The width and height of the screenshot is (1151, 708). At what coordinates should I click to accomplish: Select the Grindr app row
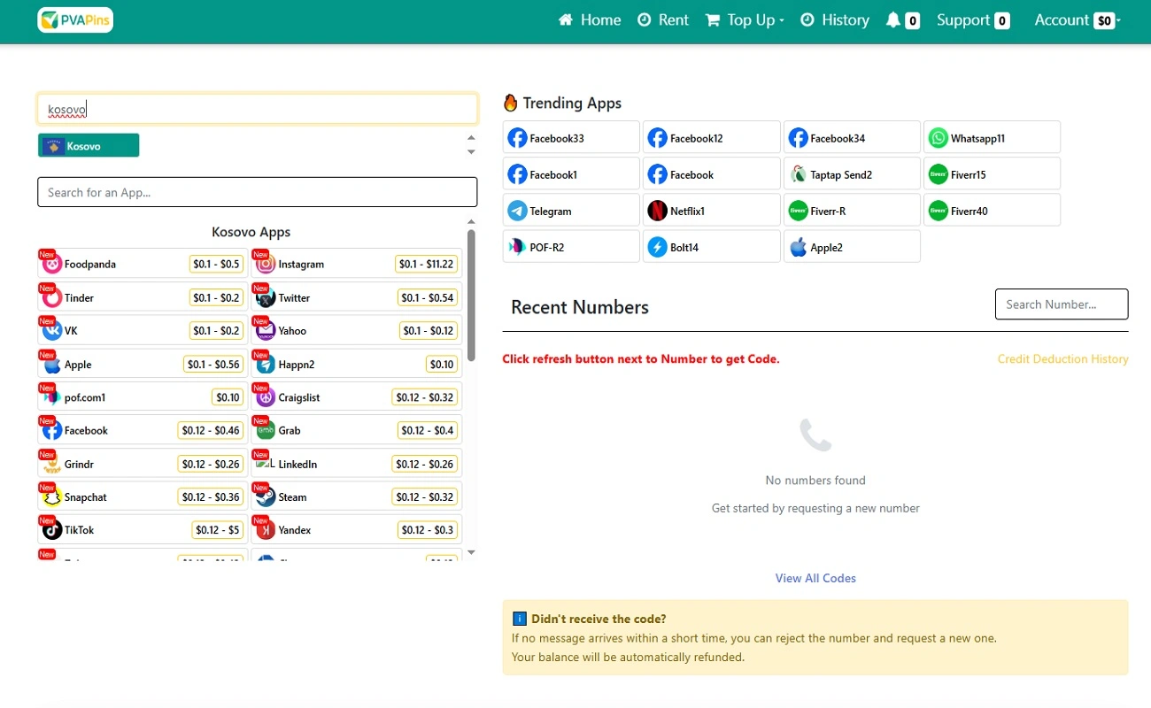coord(143,464)
